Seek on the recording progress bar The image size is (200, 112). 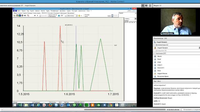pyautogui.click(x=84, y=110)
